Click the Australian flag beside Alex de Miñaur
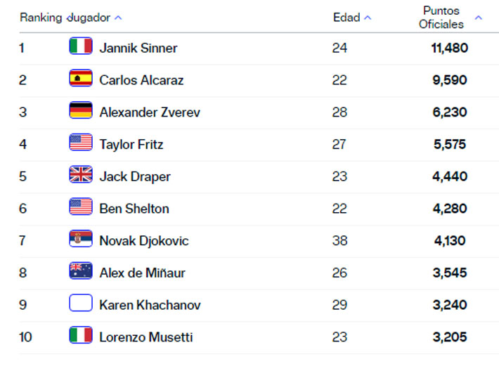The height and width of the screenshot is (366, 499). [x=81, y=272]
